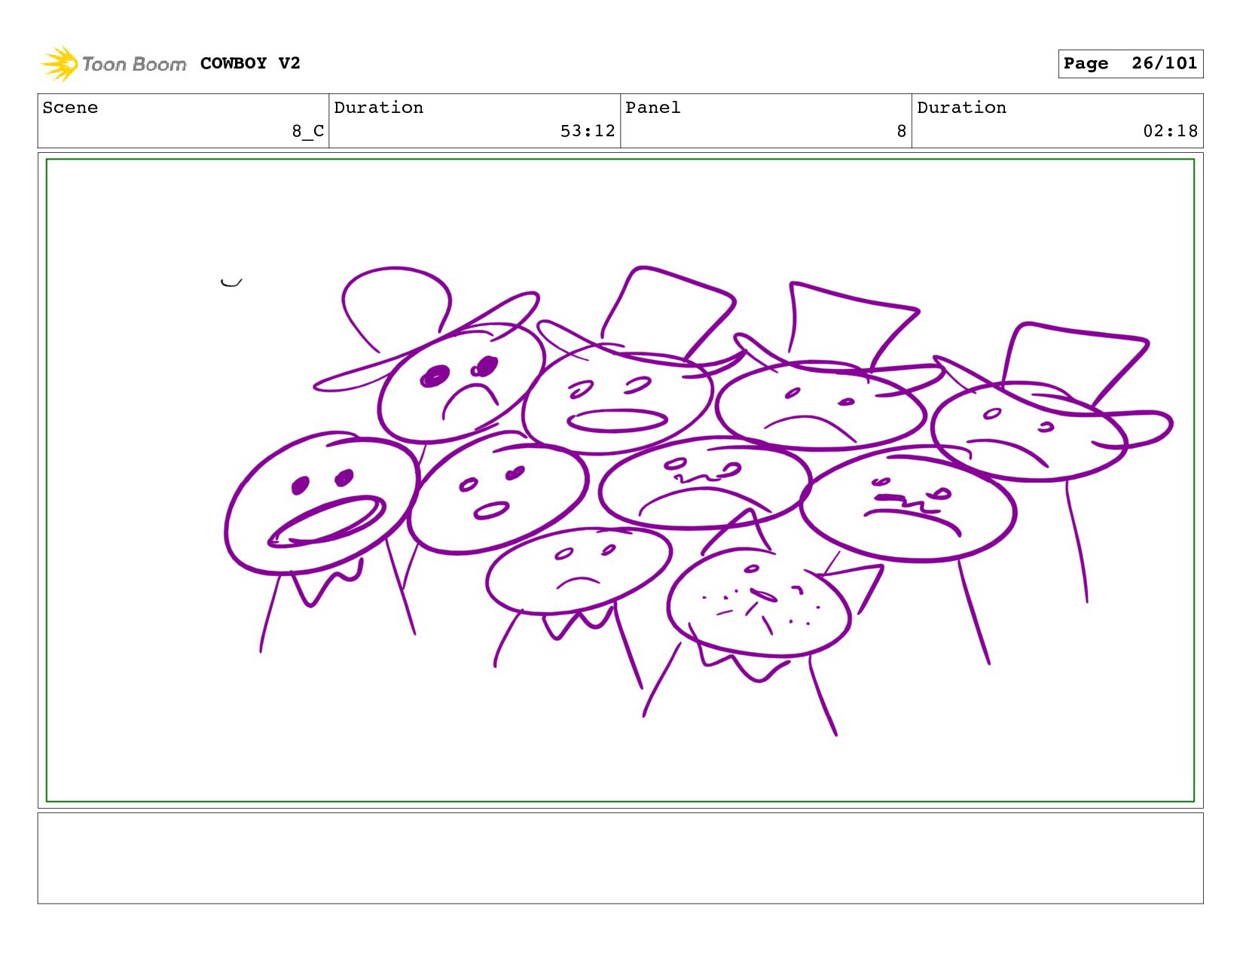Click the scene value 8_C
This screenshot has height=960, width=1243.
308,131
